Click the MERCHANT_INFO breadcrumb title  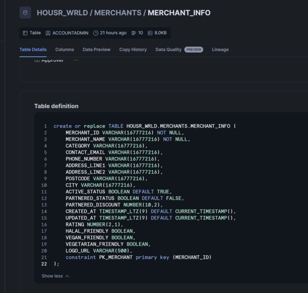coord(179,13)
